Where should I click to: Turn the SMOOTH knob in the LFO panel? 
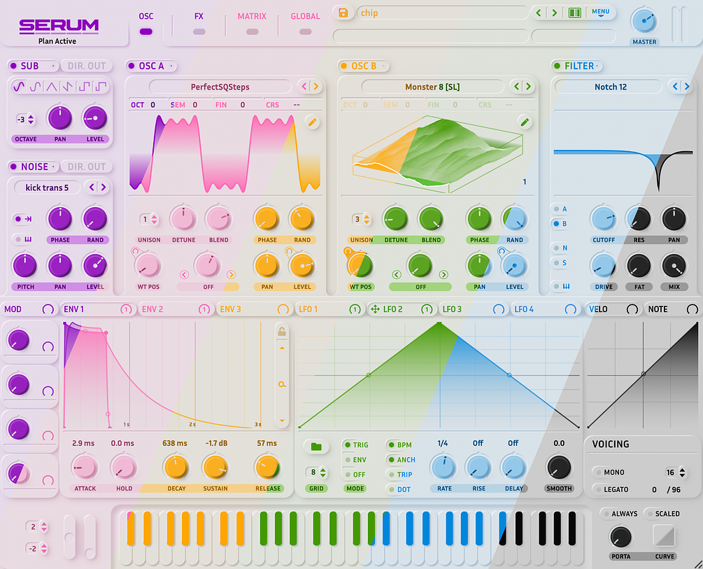559,468
